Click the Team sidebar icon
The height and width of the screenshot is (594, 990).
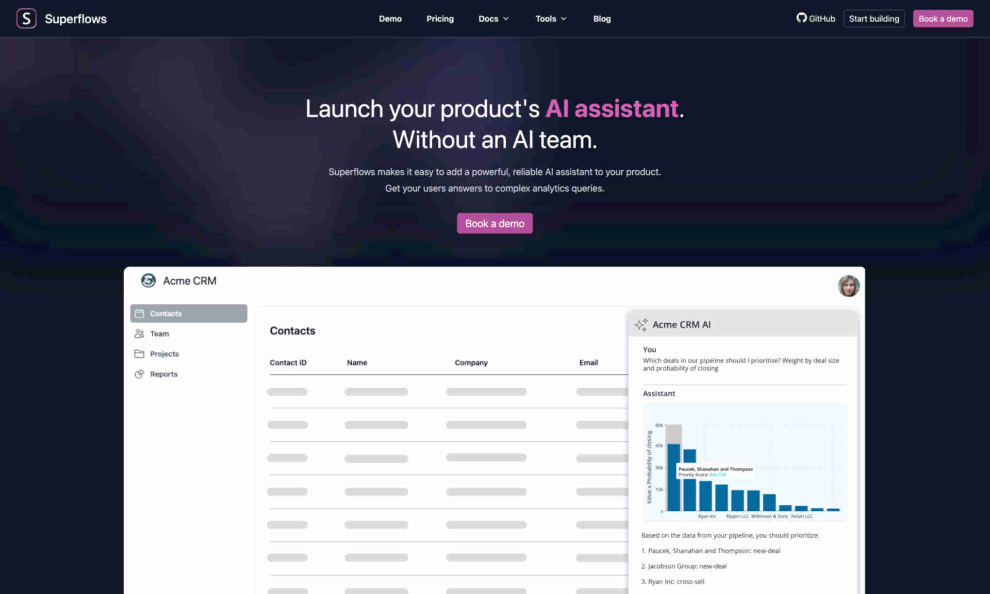(139, 333)
